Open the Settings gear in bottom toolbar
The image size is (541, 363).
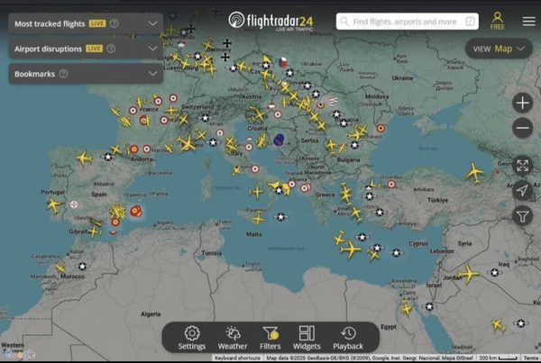pos(192,337)
